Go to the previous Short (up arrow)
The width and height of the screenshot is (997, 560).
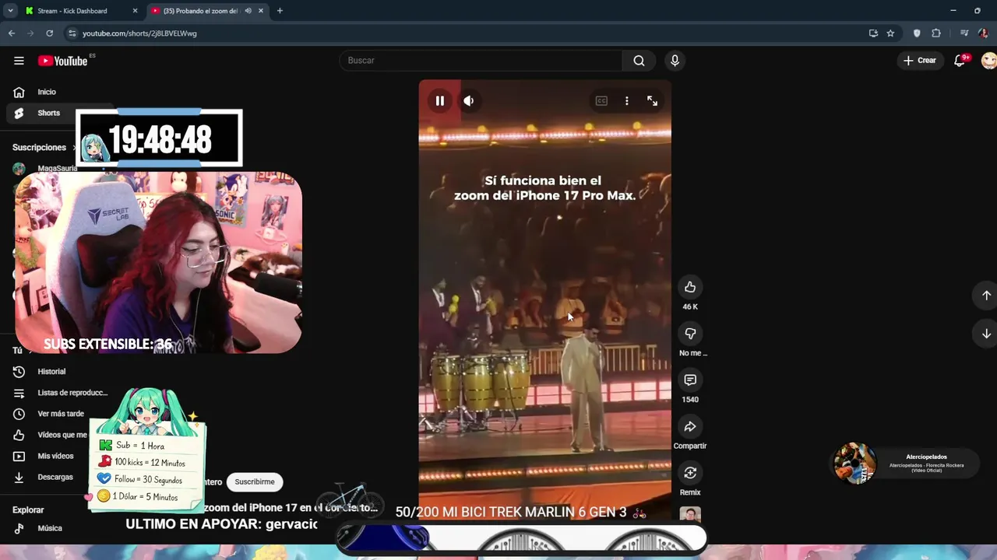coord(986,296)
